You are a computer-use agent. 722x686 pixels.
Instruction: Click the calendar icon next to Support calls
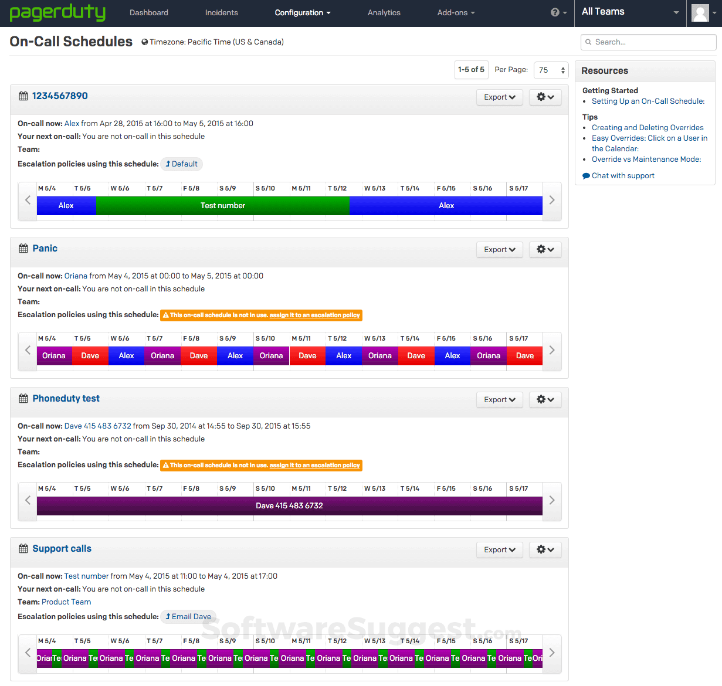(23, 548)
